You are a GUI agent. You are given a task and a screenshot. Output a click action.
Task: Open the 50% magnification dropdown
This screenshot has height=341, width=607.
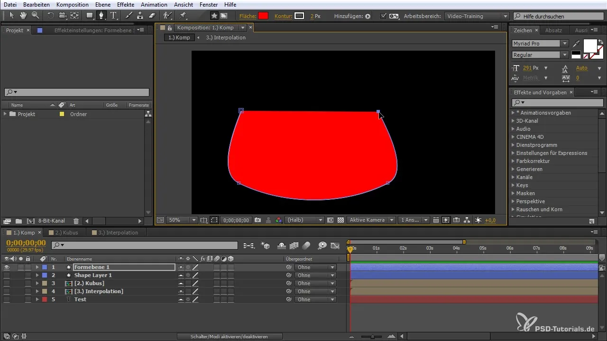(182, 220)
